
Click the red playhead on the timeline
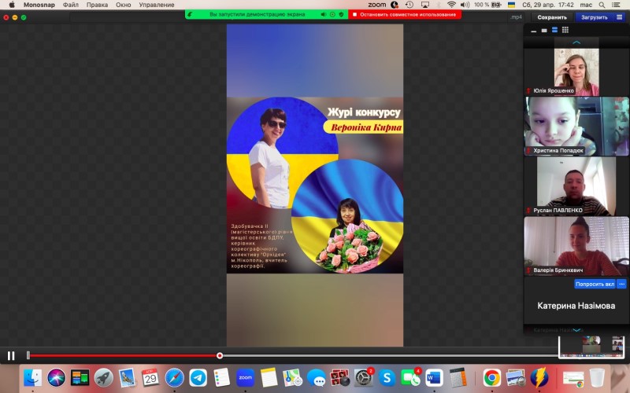[x=220, y=356]
